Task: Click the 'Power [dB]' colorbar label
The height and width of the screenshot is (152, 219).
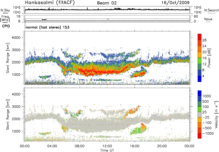Action: click(x=209, y=58)
